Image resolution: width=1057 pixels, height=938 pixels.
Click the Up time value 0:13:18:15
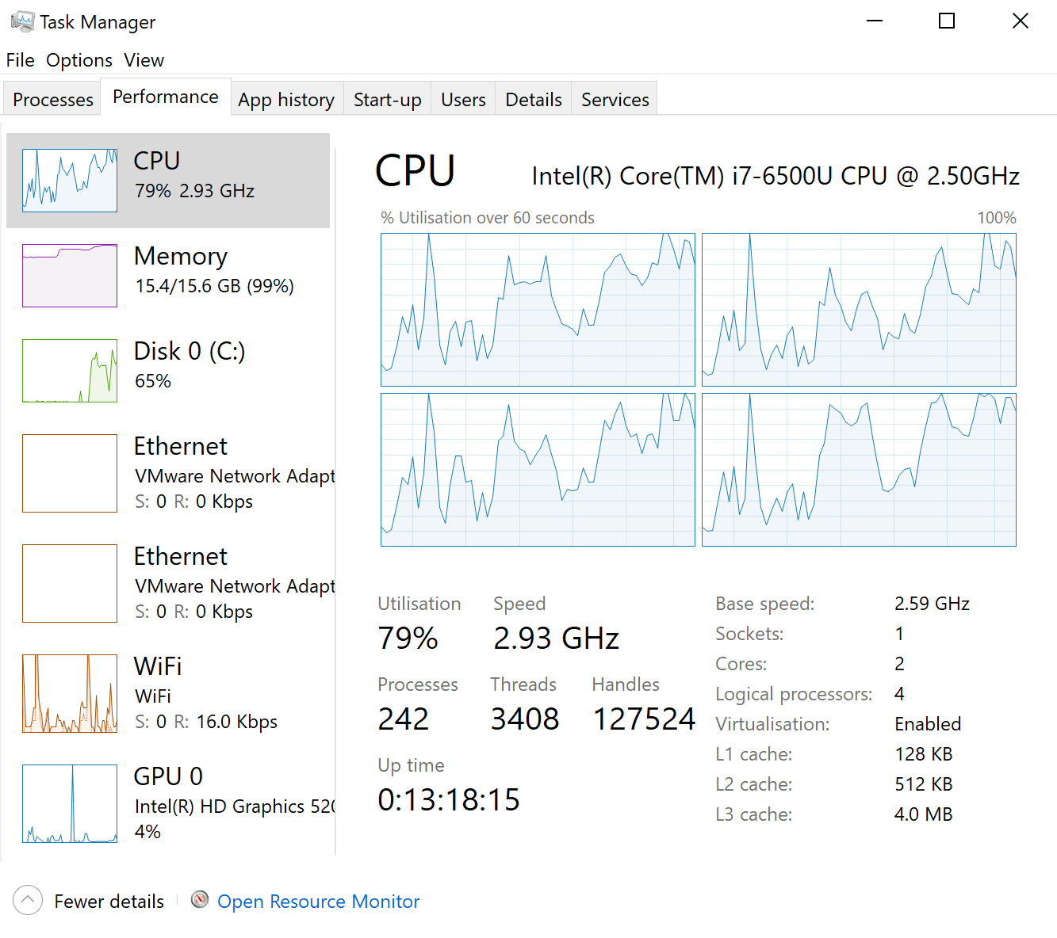click(448, 800)
